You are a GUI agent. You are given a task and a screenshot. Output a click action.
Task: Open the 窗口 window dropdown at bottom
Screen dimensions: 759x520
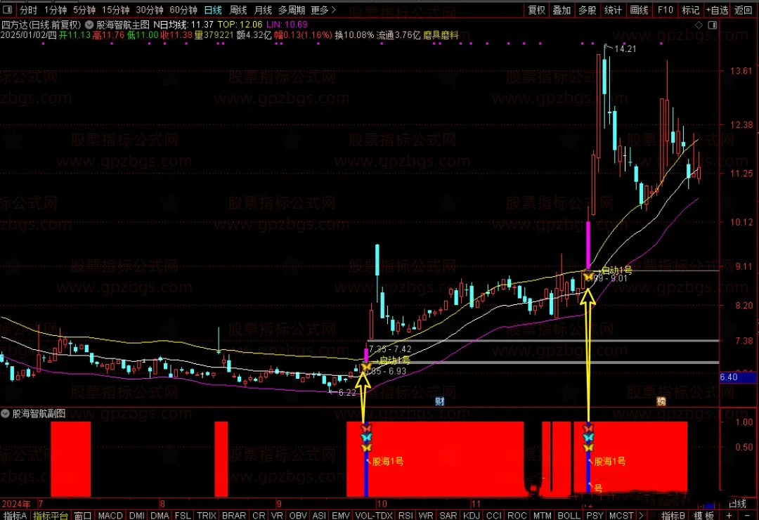[x=82, y=515]
